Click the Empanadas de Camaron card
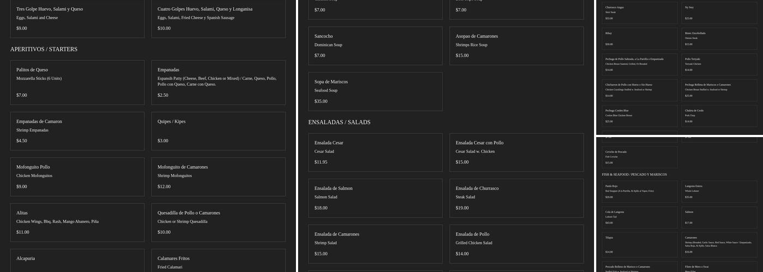 pos(77,131)
